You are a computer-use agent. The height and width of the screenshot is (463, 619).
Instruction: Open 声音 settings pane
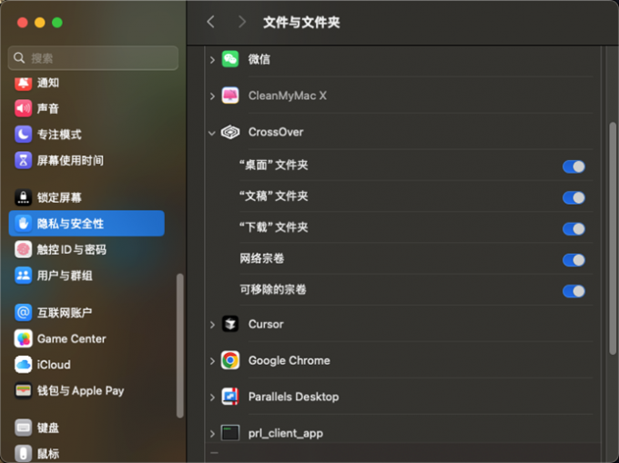86,108
